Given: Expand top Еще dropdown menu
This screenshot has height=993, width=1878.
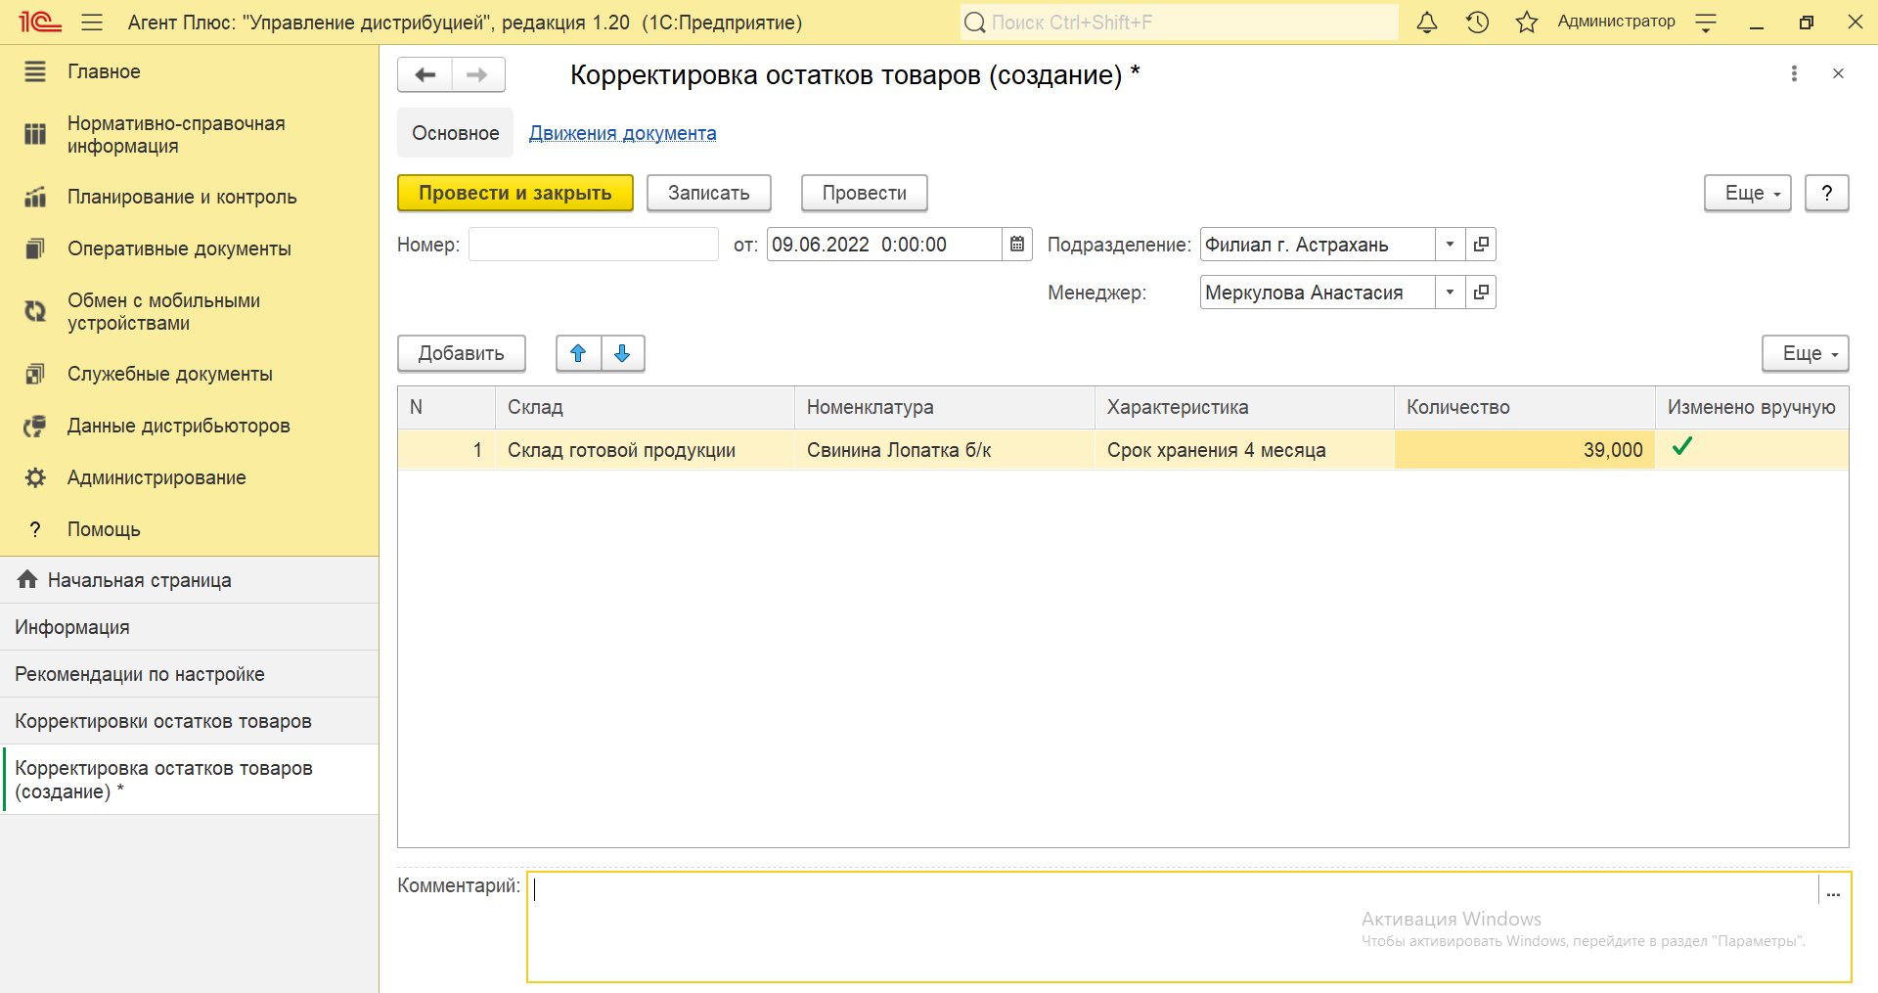Looking at the screenshot, I should coord(1747,193).
